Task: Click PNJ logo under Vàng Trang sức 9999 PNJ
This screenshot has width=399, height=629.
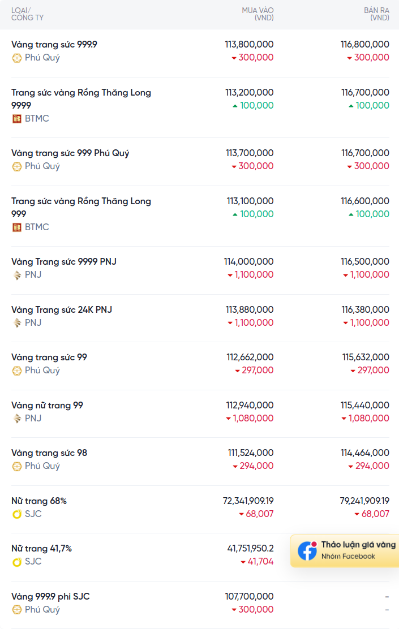Action: tap(17, 275)
